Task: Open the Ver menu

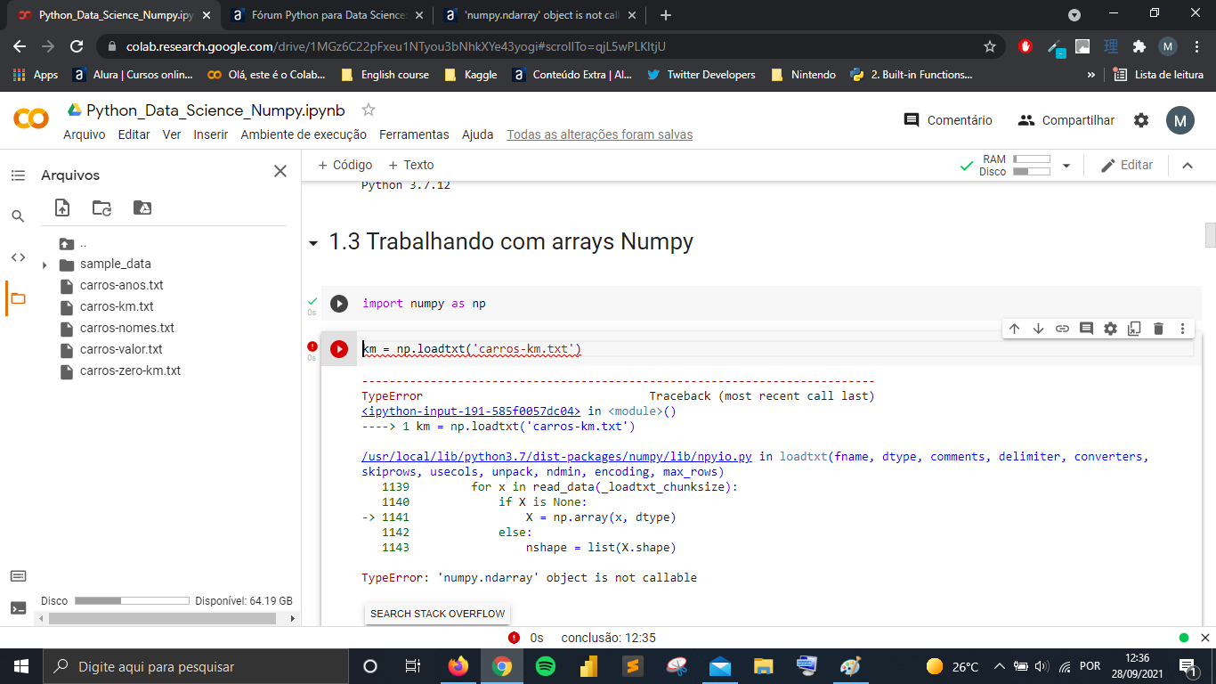Action: coord(172,134)
